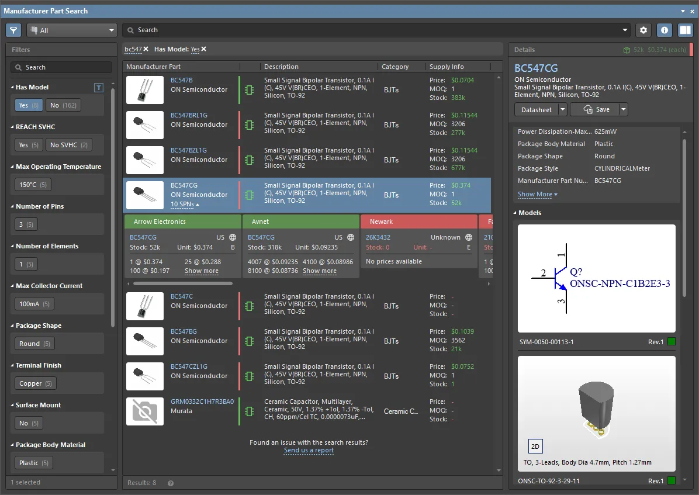Toggle the 150°C temperature filter

click(x=33, y=185)
